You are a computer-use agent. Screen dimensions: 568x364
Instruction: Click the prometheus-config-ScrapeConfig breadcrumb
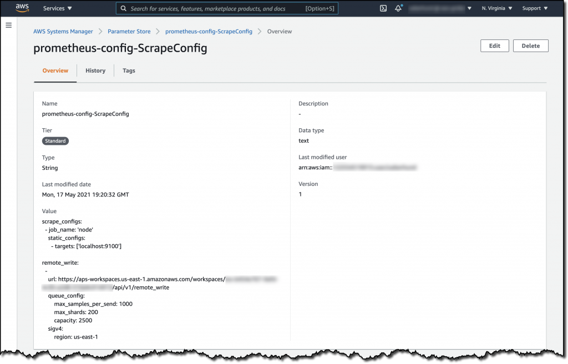coord(209,32)
